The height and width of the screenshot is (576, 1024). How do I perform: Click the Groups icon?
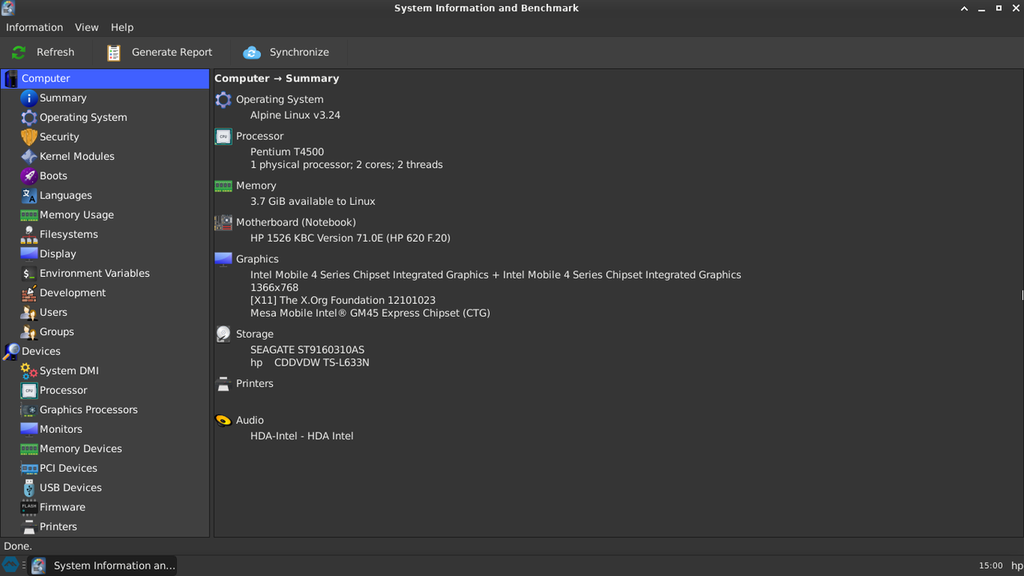(29, 332)
